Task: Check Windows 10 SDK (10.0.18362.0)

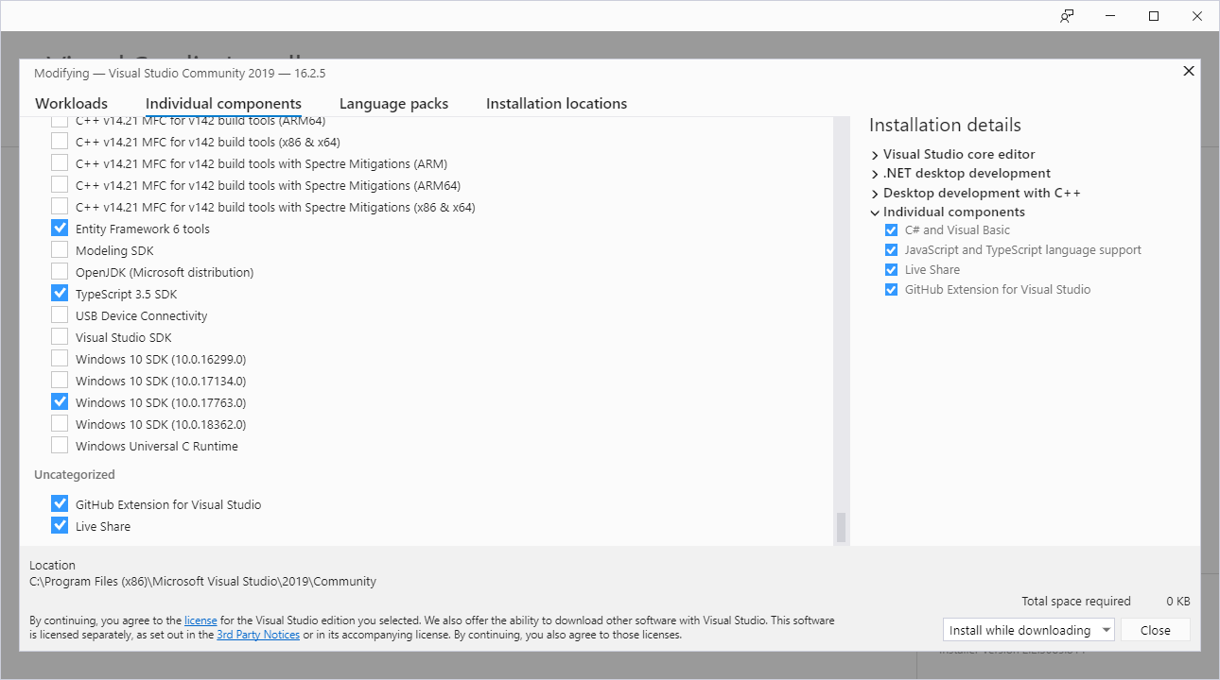Action: tap(60, 424)
